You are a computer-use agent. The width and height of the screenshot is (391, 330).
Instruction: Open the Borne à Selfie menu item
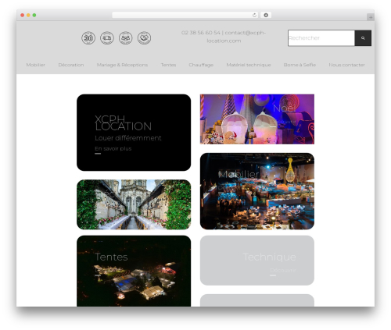pyautogui.click(x=300, y=65)
